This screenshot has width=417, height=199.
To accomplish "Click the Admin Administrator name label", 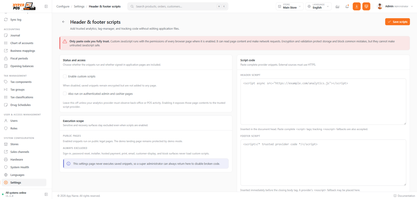I will [x=397, y=6].
